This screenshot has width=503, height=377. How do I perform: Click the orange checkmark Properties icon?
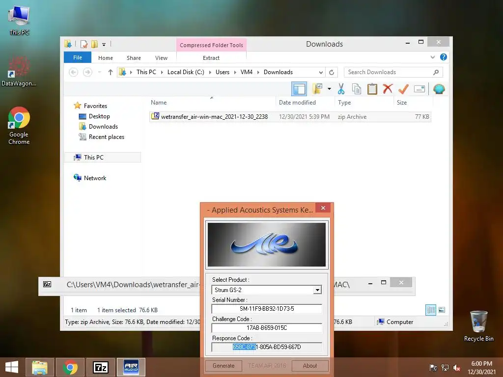point(403,89)
